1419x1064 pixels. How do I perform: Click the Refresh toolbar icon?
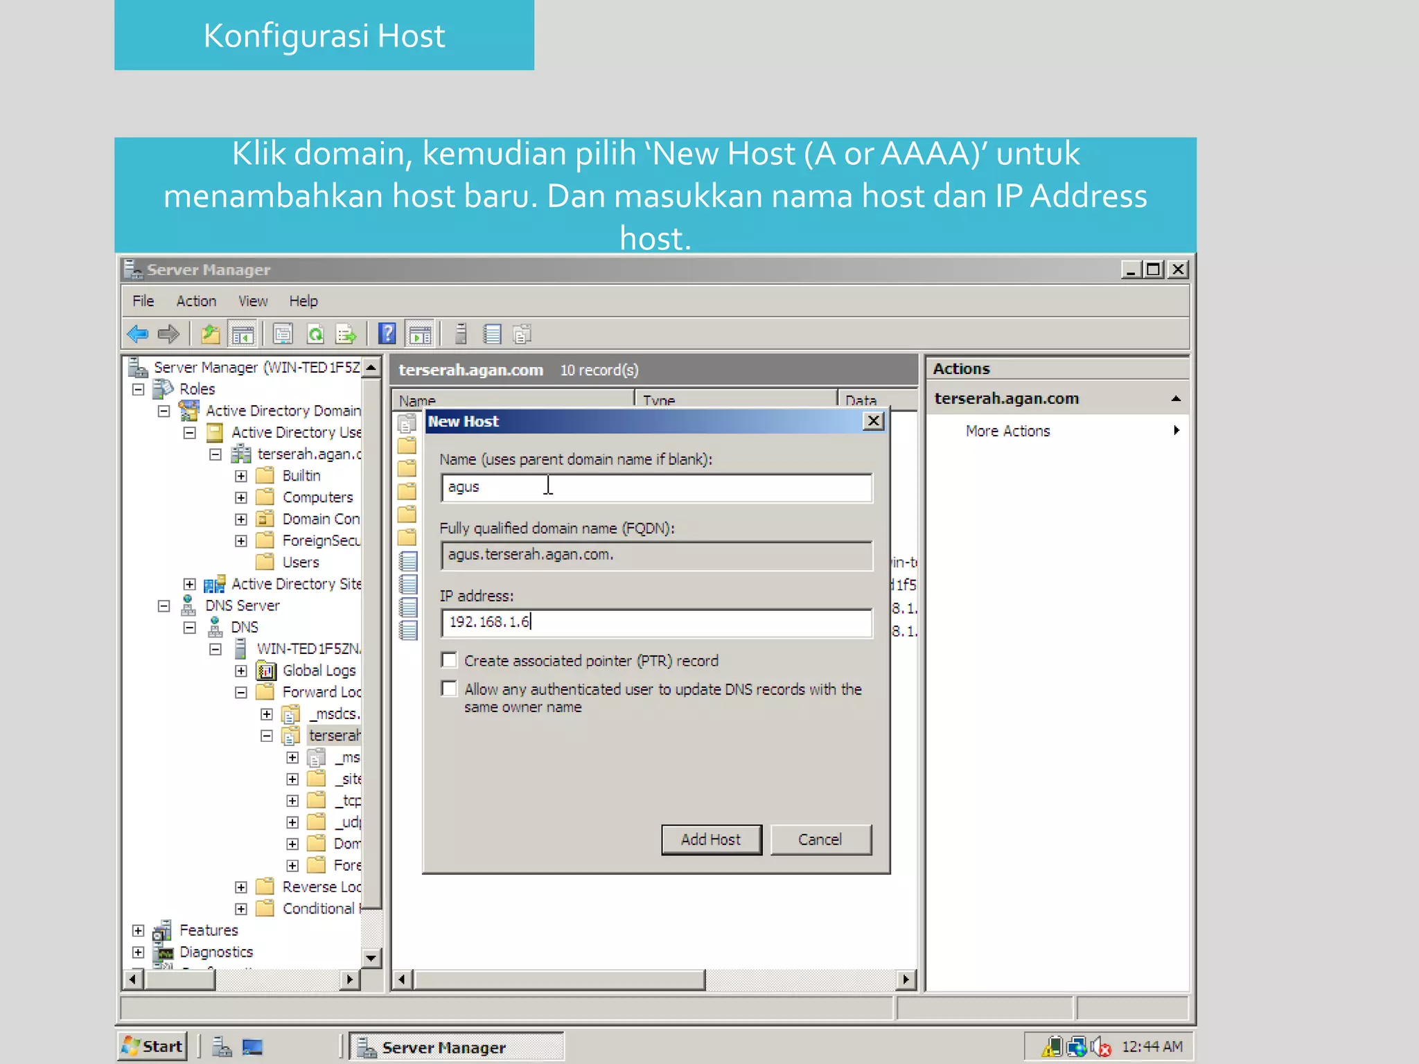(x=315, y=335)
